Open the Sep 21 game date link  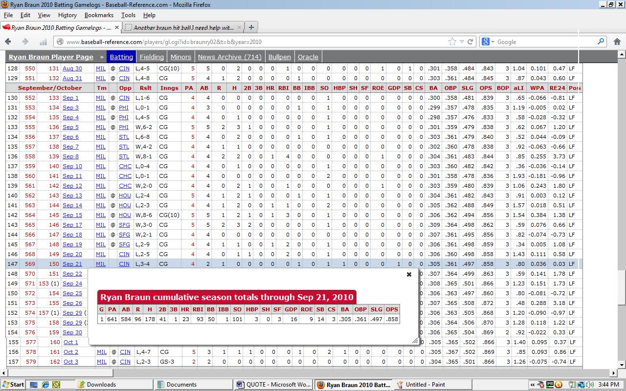coord(72,264)
